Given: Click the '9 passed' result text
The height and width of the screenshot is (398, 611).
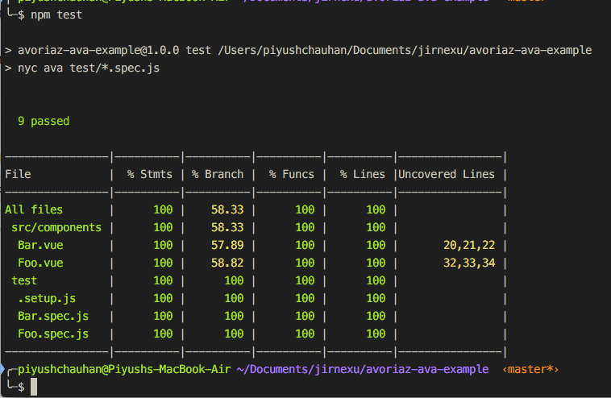Looking at the screenshot, I should 44,121.
